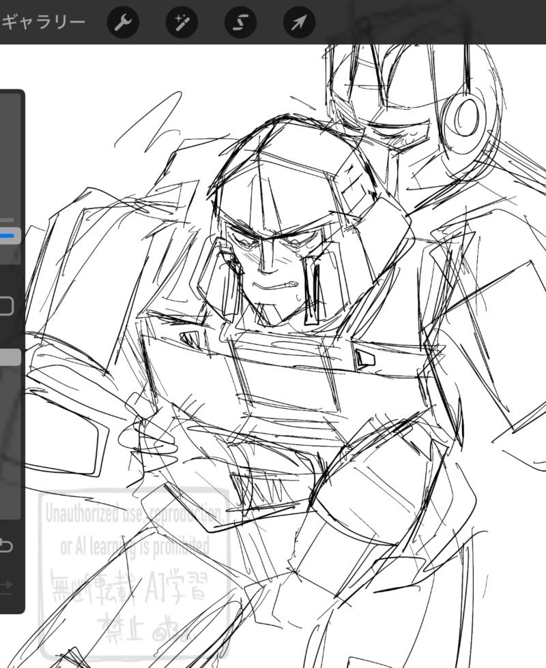Tap the square modify button in sidebar
The width and height of the screenshot is (546, 668).
(6, 306)
